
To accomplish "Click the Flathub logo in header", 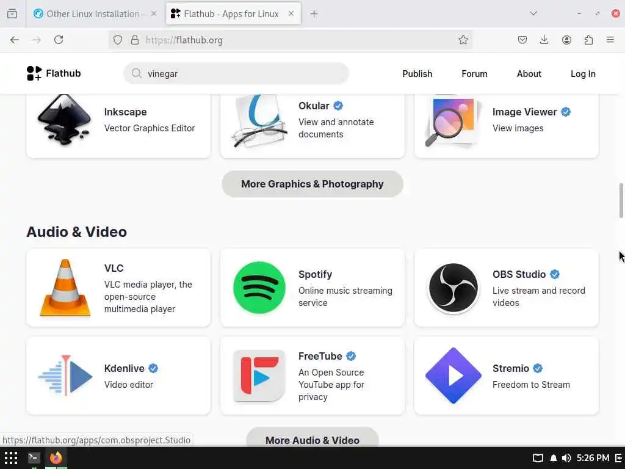I will click(54, 73).
